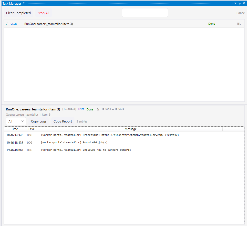This screenshot has width=247, height=226.
Task: Open the All log level filter dropdown
Action: [x=16, y=121]
